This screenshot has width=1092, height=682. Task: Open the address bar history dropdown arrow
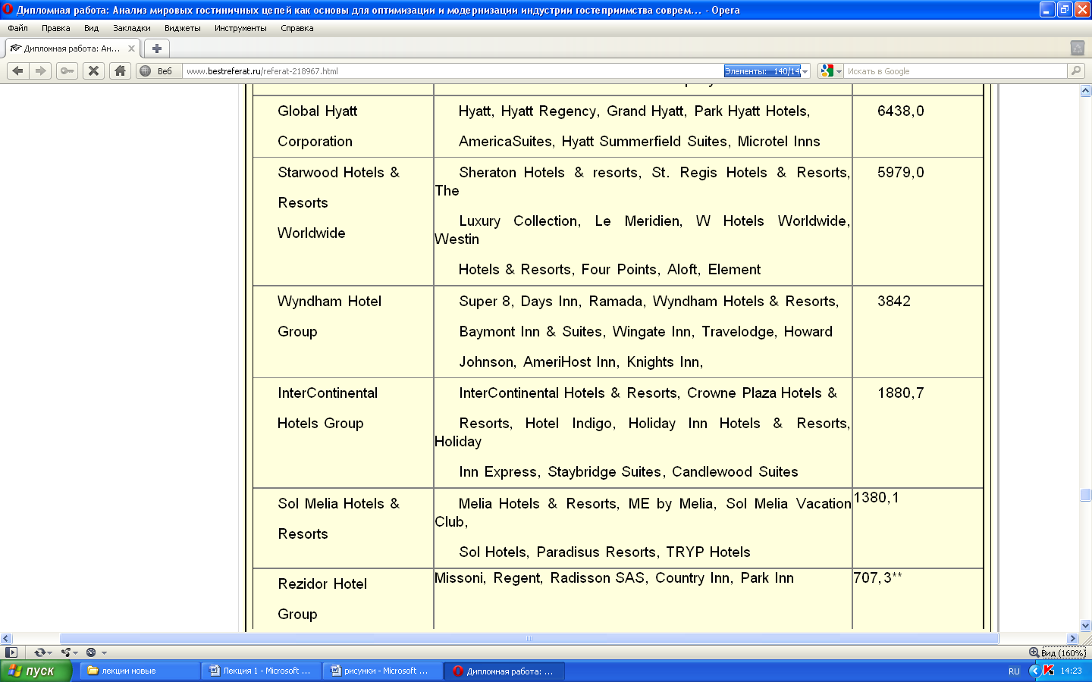pos(805,71)
